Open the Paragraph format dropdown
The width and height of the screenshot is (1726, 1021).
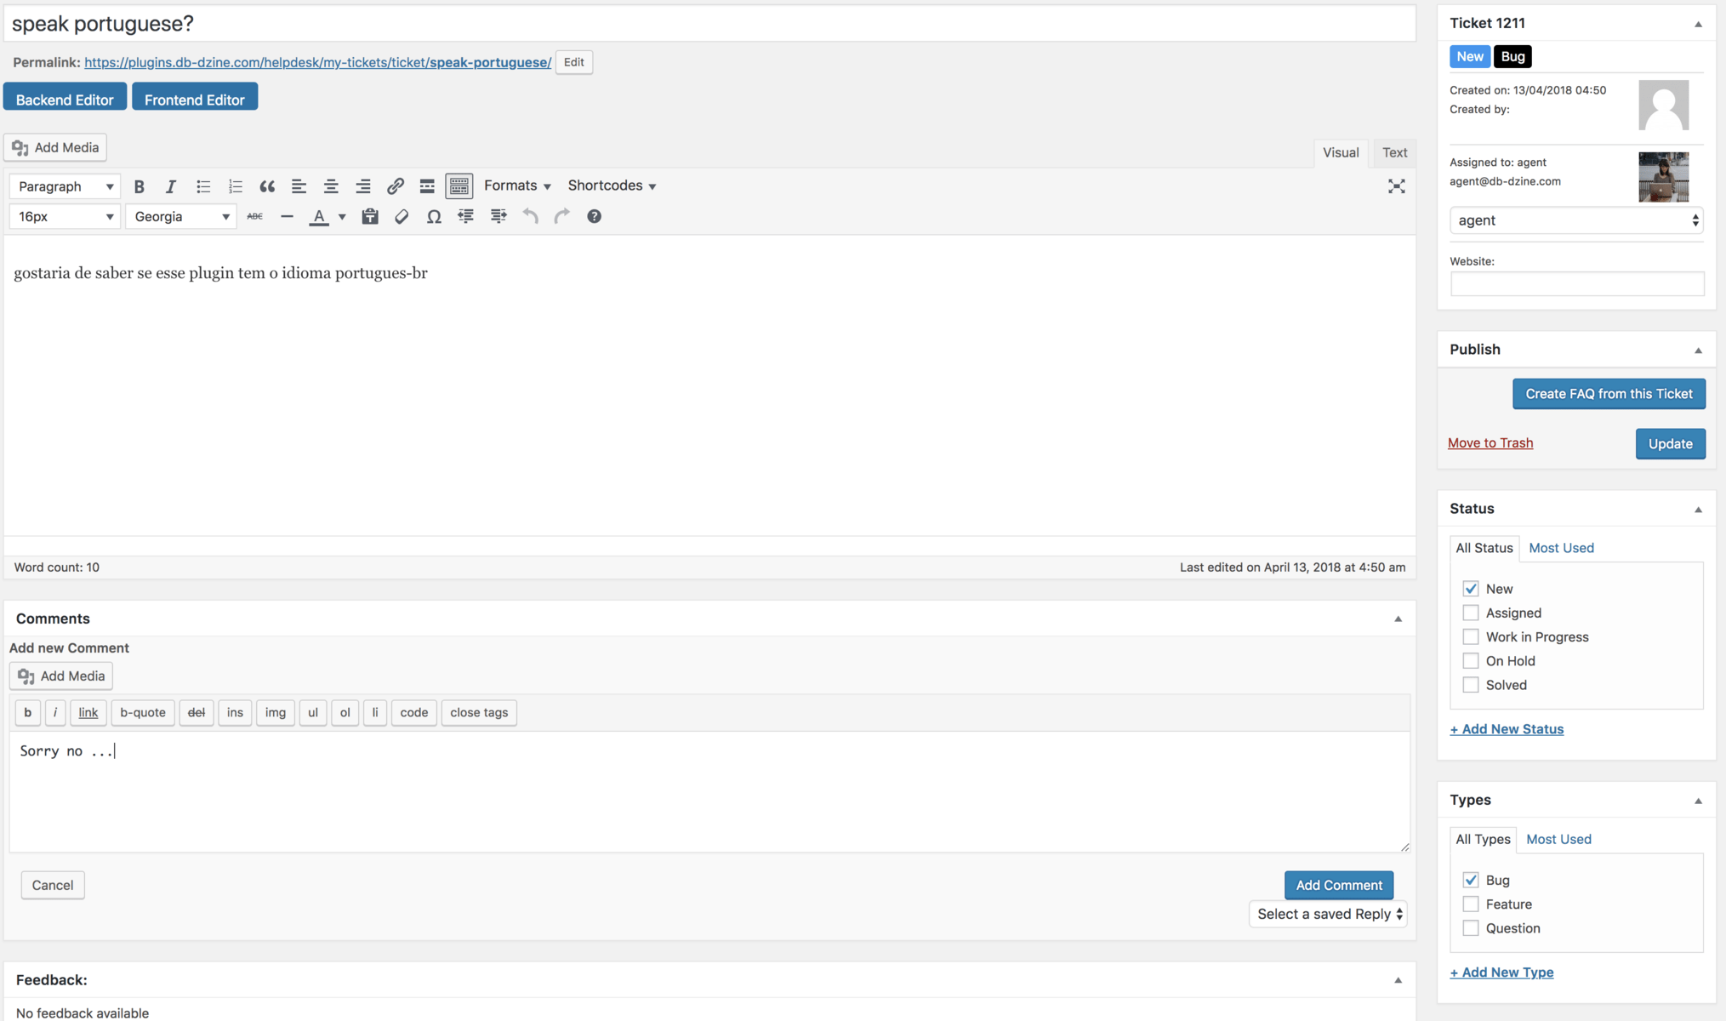(x=64, y=185)
